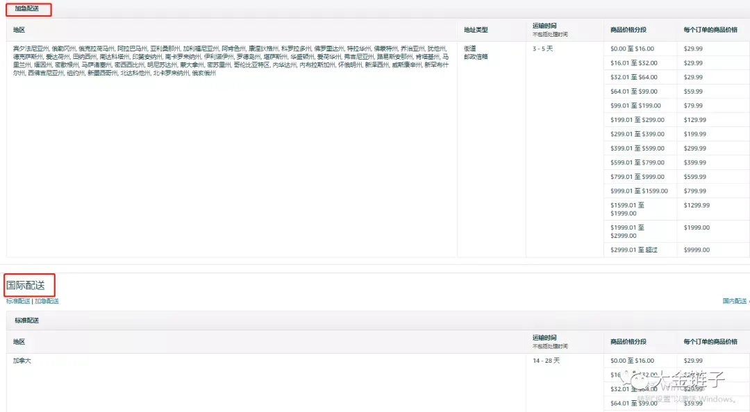The height and width of the screenshot is (412, 750).
Task: Select the $299.01 至 $399.00 price band
Action: 637,135
